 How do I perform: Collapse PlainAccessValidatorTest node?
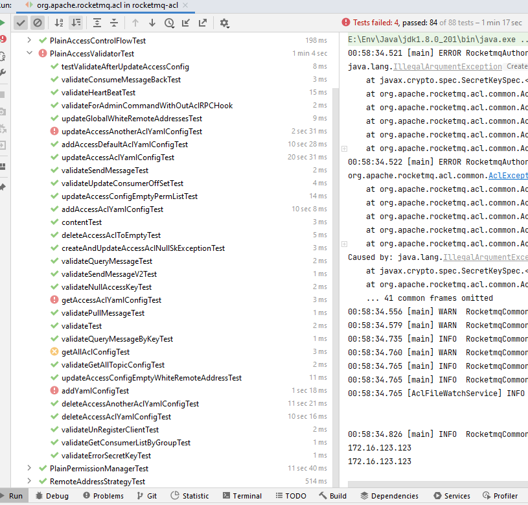click(x=29, y=53)
